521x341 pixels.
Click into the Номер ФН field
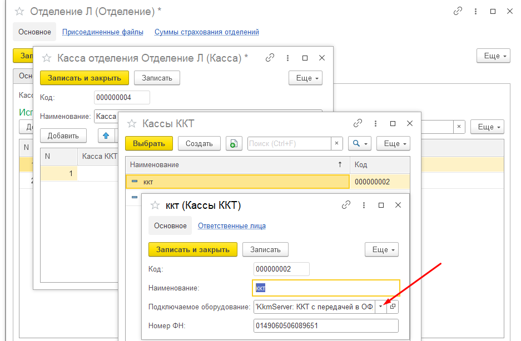tap(326, 325)
